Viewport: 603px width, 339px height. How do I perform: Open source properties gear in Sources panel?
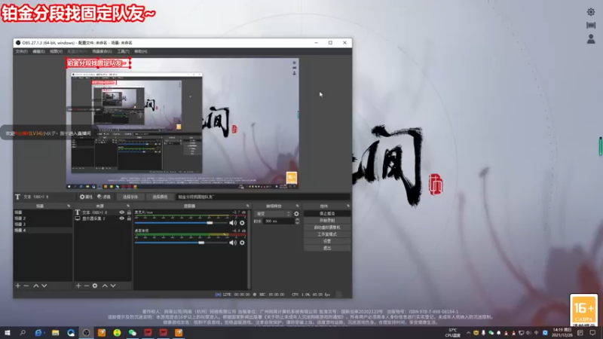click(x=95, y=286)
